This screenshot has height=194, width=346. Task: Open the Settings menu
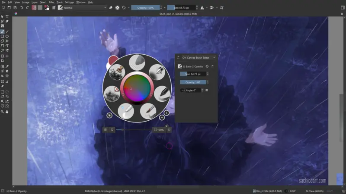pos(69,2)
